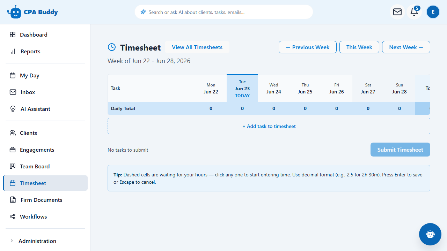Viewport: 447px width, 251px height.
Task: Click the Week of Jun 22 - Jun 28, 2026 text
Action: pos(149,61)
